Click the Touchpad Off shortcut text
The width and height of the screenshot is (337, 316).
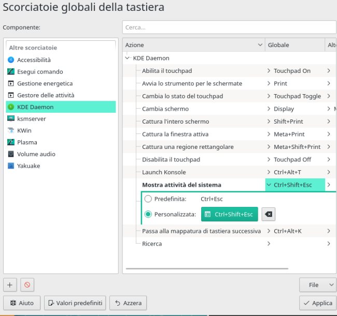coord(292,159)
